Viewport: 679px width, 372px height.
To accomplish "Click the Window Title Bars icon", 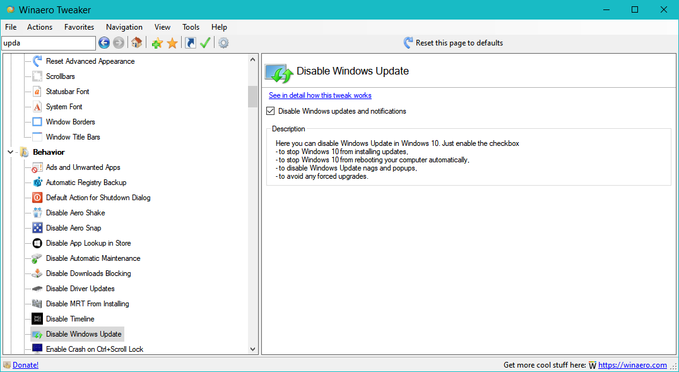I will [37, 137].
